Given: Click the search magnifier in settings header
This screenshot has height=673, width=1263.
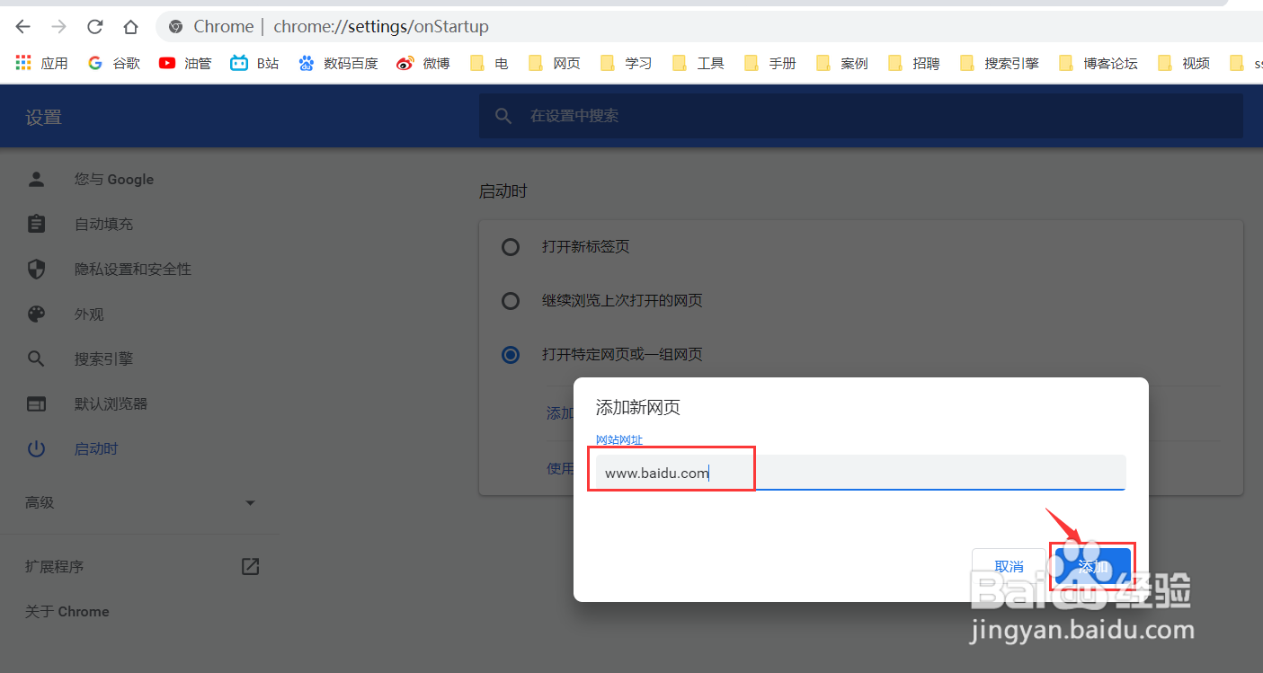Looking at the screenshot, I should [x=503, y=116].
